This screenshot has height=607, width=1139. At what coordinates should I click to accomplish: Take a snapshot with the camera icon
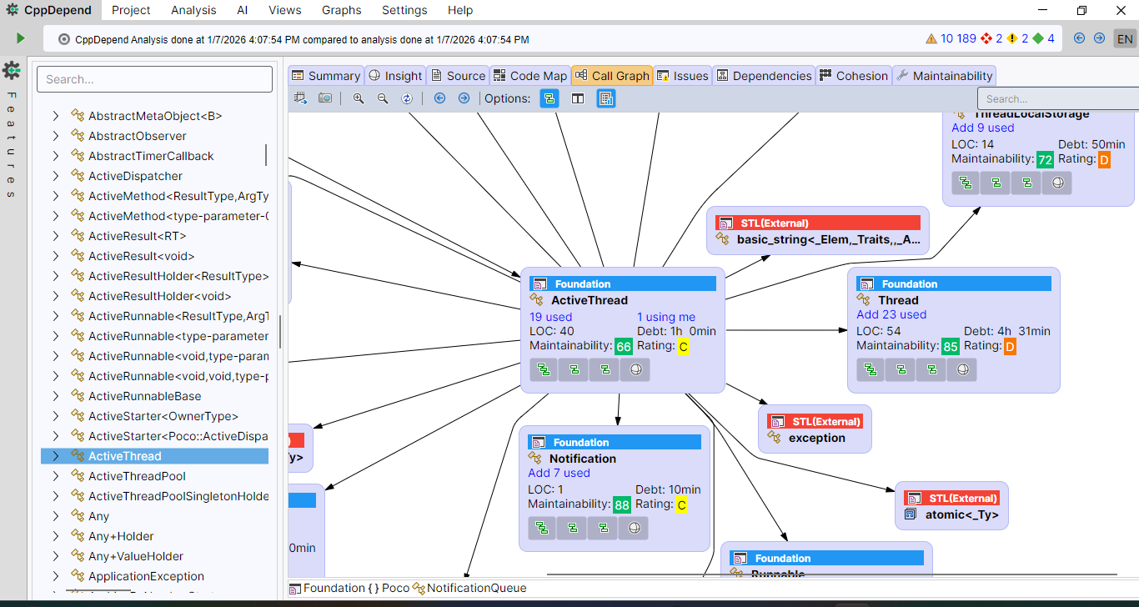click(x=325, y=98)
